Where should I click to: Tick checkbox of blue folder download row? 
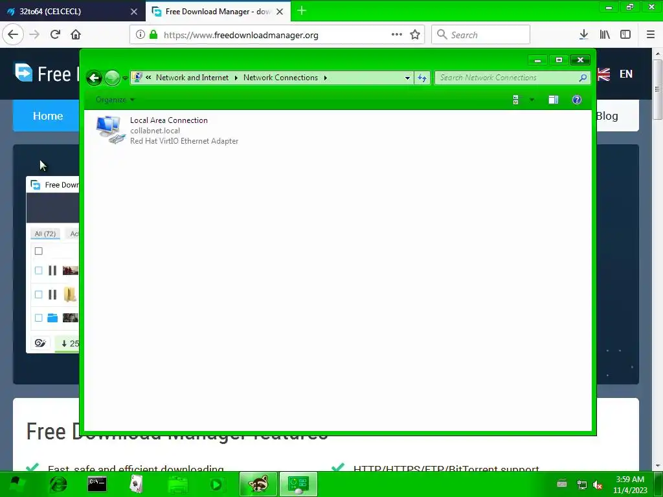(x=38, y=318)
